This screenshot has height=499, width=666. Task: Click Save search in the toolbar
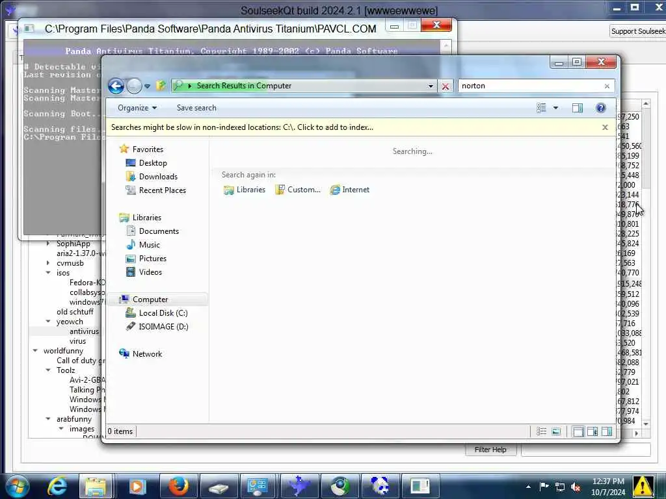coord(196,108)
